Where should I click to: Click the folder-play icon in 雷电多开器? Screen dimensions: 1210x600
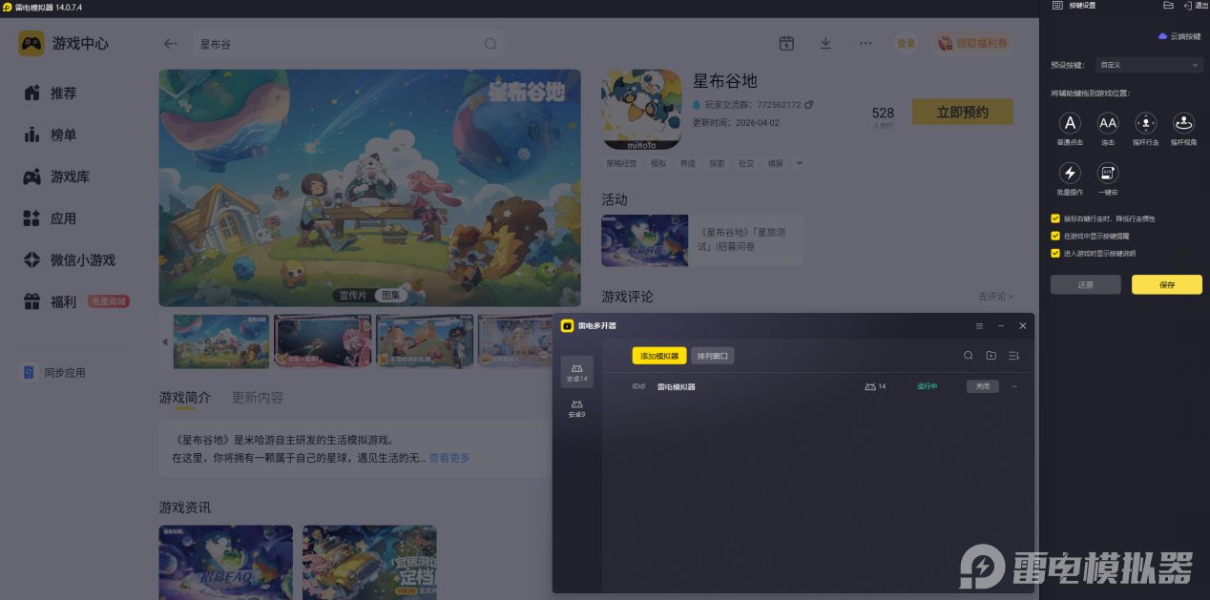(991, 356)
